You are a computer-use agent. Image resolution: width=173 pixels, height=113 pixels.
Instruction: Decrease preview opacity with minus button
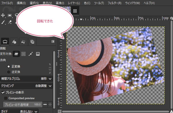click(x=45, y=104)
